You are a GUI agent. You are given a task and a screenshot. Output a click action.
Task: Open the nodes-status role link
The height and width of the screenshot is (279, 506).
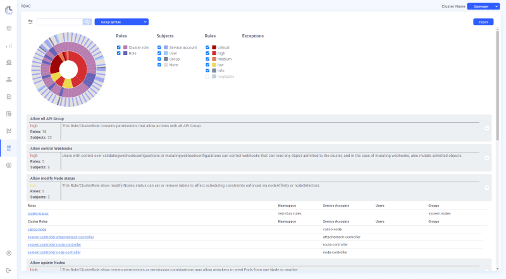point(39,214)
